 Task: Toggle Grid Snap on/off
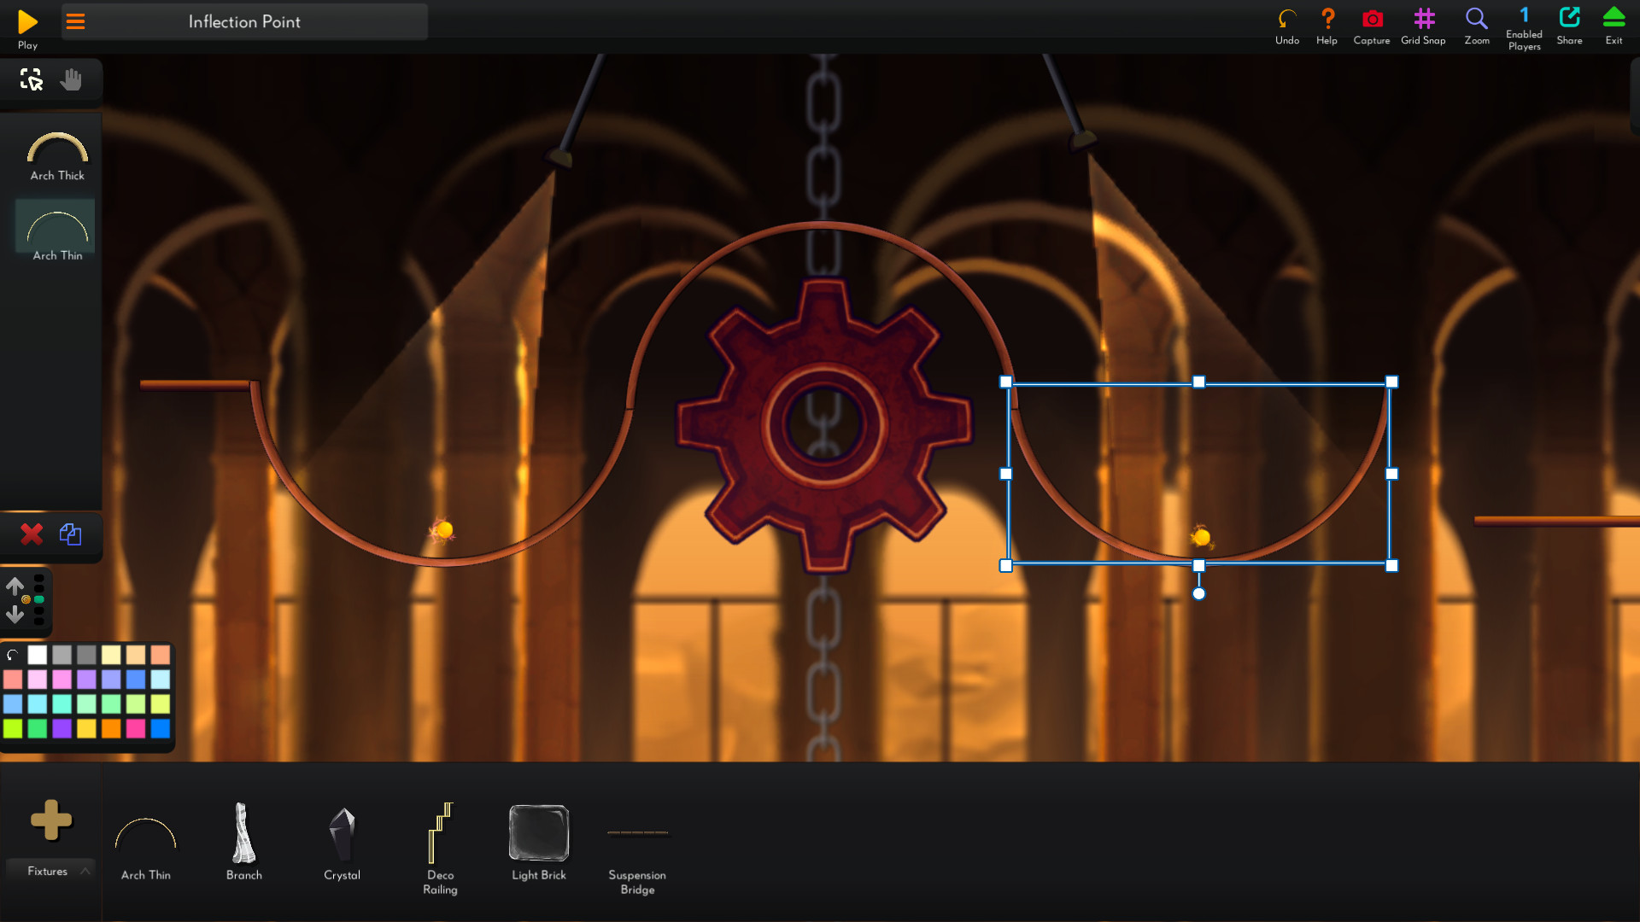click(x=1422, y=20)
